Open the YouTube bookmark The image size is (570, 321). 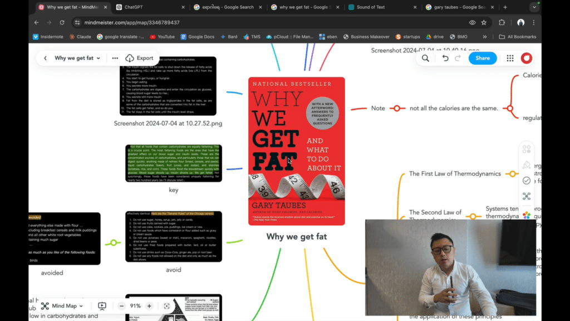pos(162,37)
